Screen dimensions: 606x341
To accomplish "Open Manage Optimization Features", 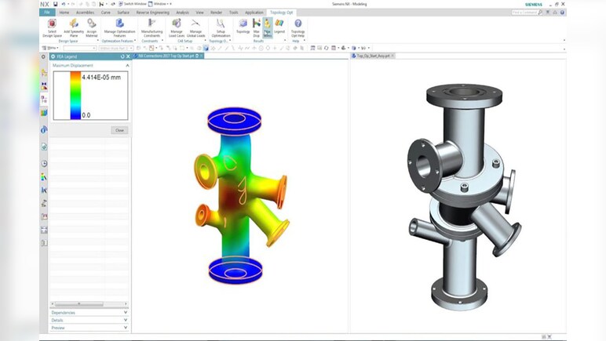I will coord(119,28).
